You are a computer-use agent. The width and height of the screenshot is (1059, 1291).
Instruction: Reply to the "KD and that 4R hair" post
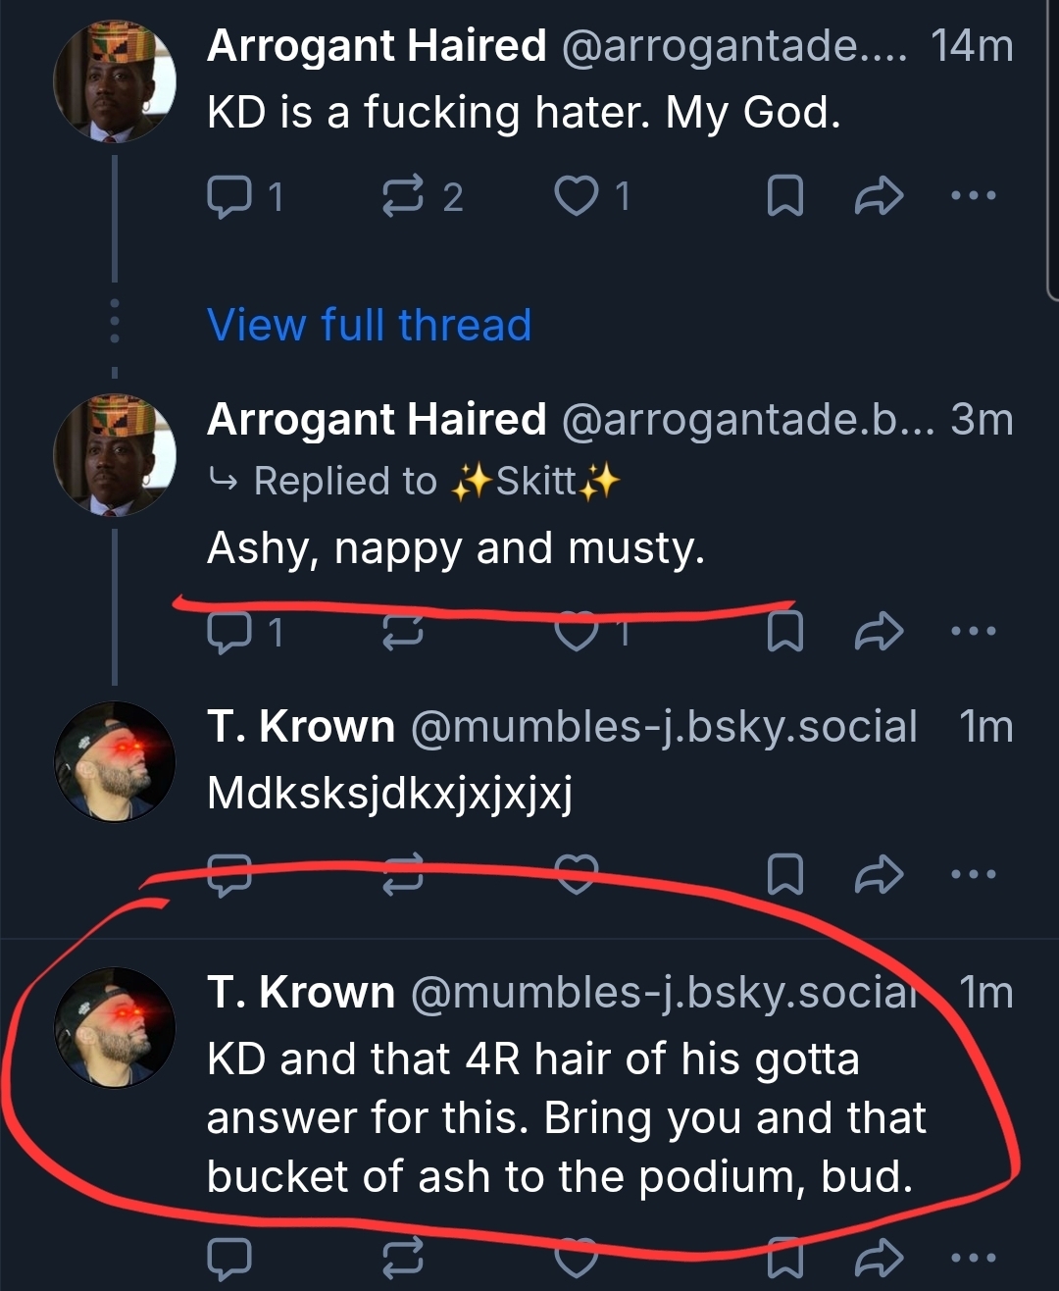click(x=229, y=1258)
